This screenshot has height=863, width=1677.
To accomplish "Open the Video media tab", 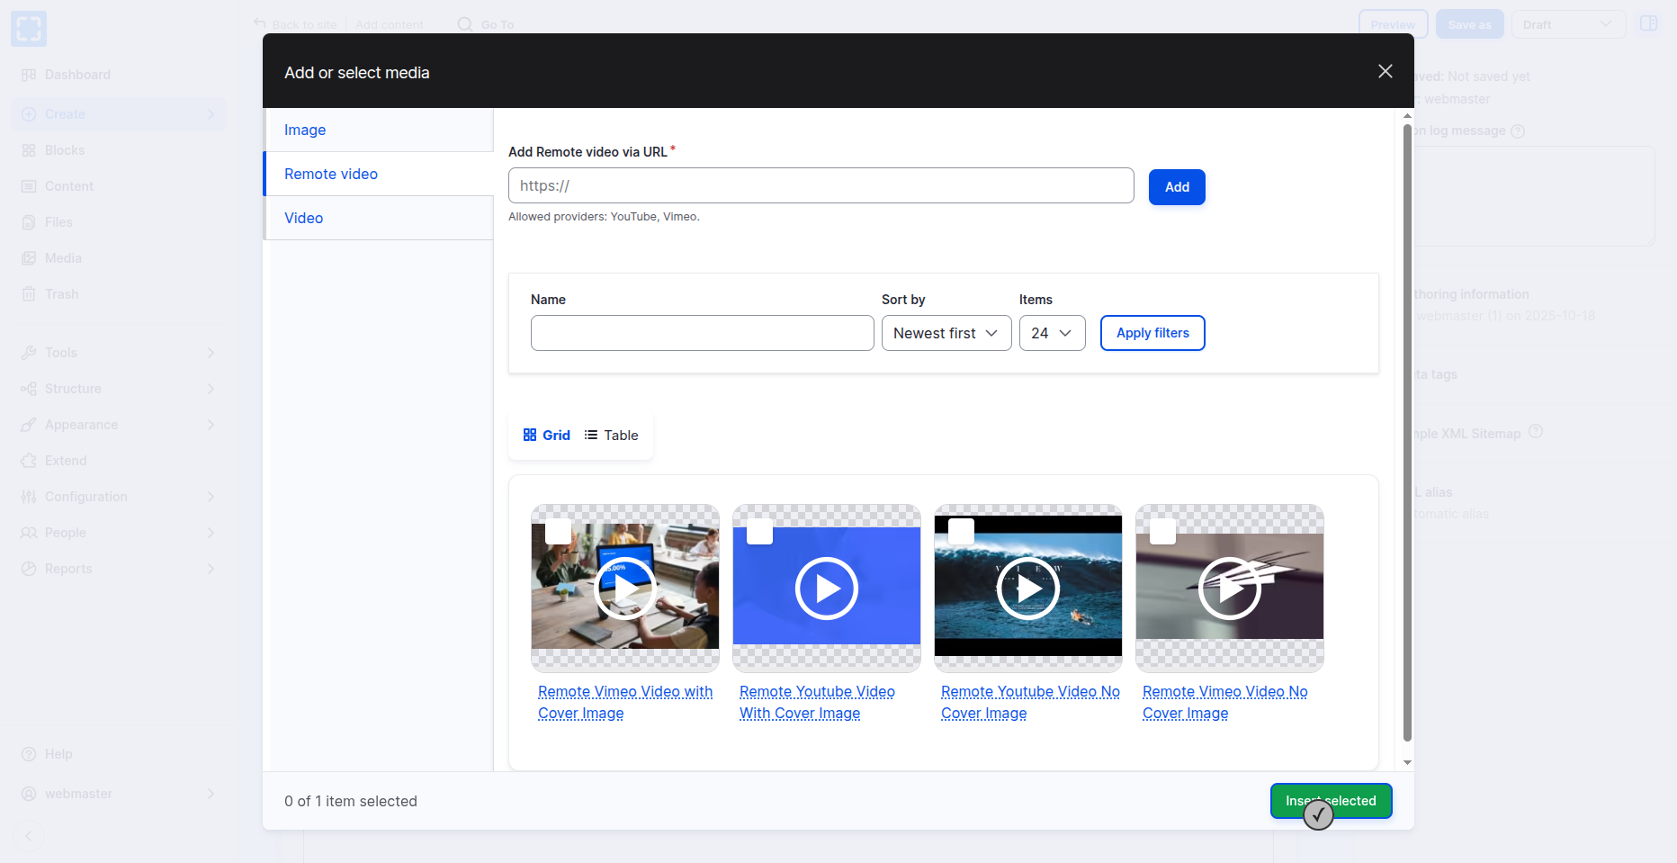I will [379, 218].
